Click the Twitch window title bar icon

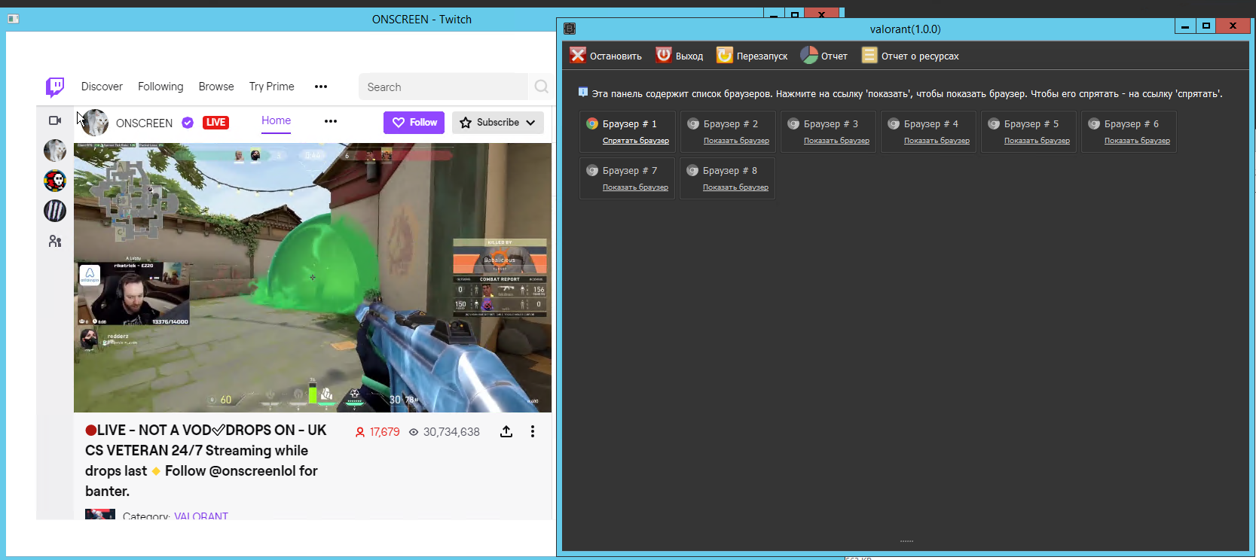pos(13,19)
